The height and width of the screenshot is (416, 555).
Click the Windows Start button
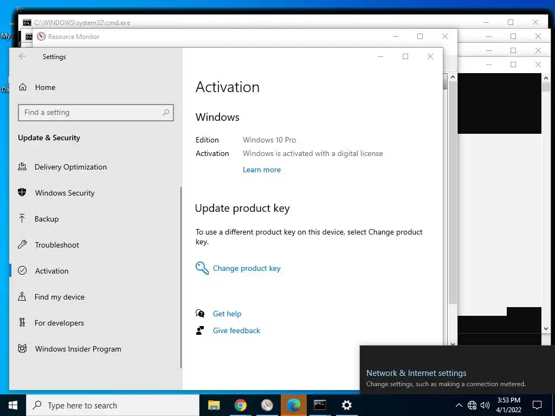13,405
